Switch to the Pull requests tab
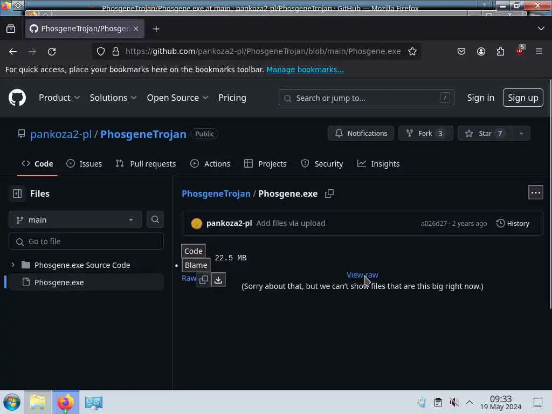 point(146,164)
